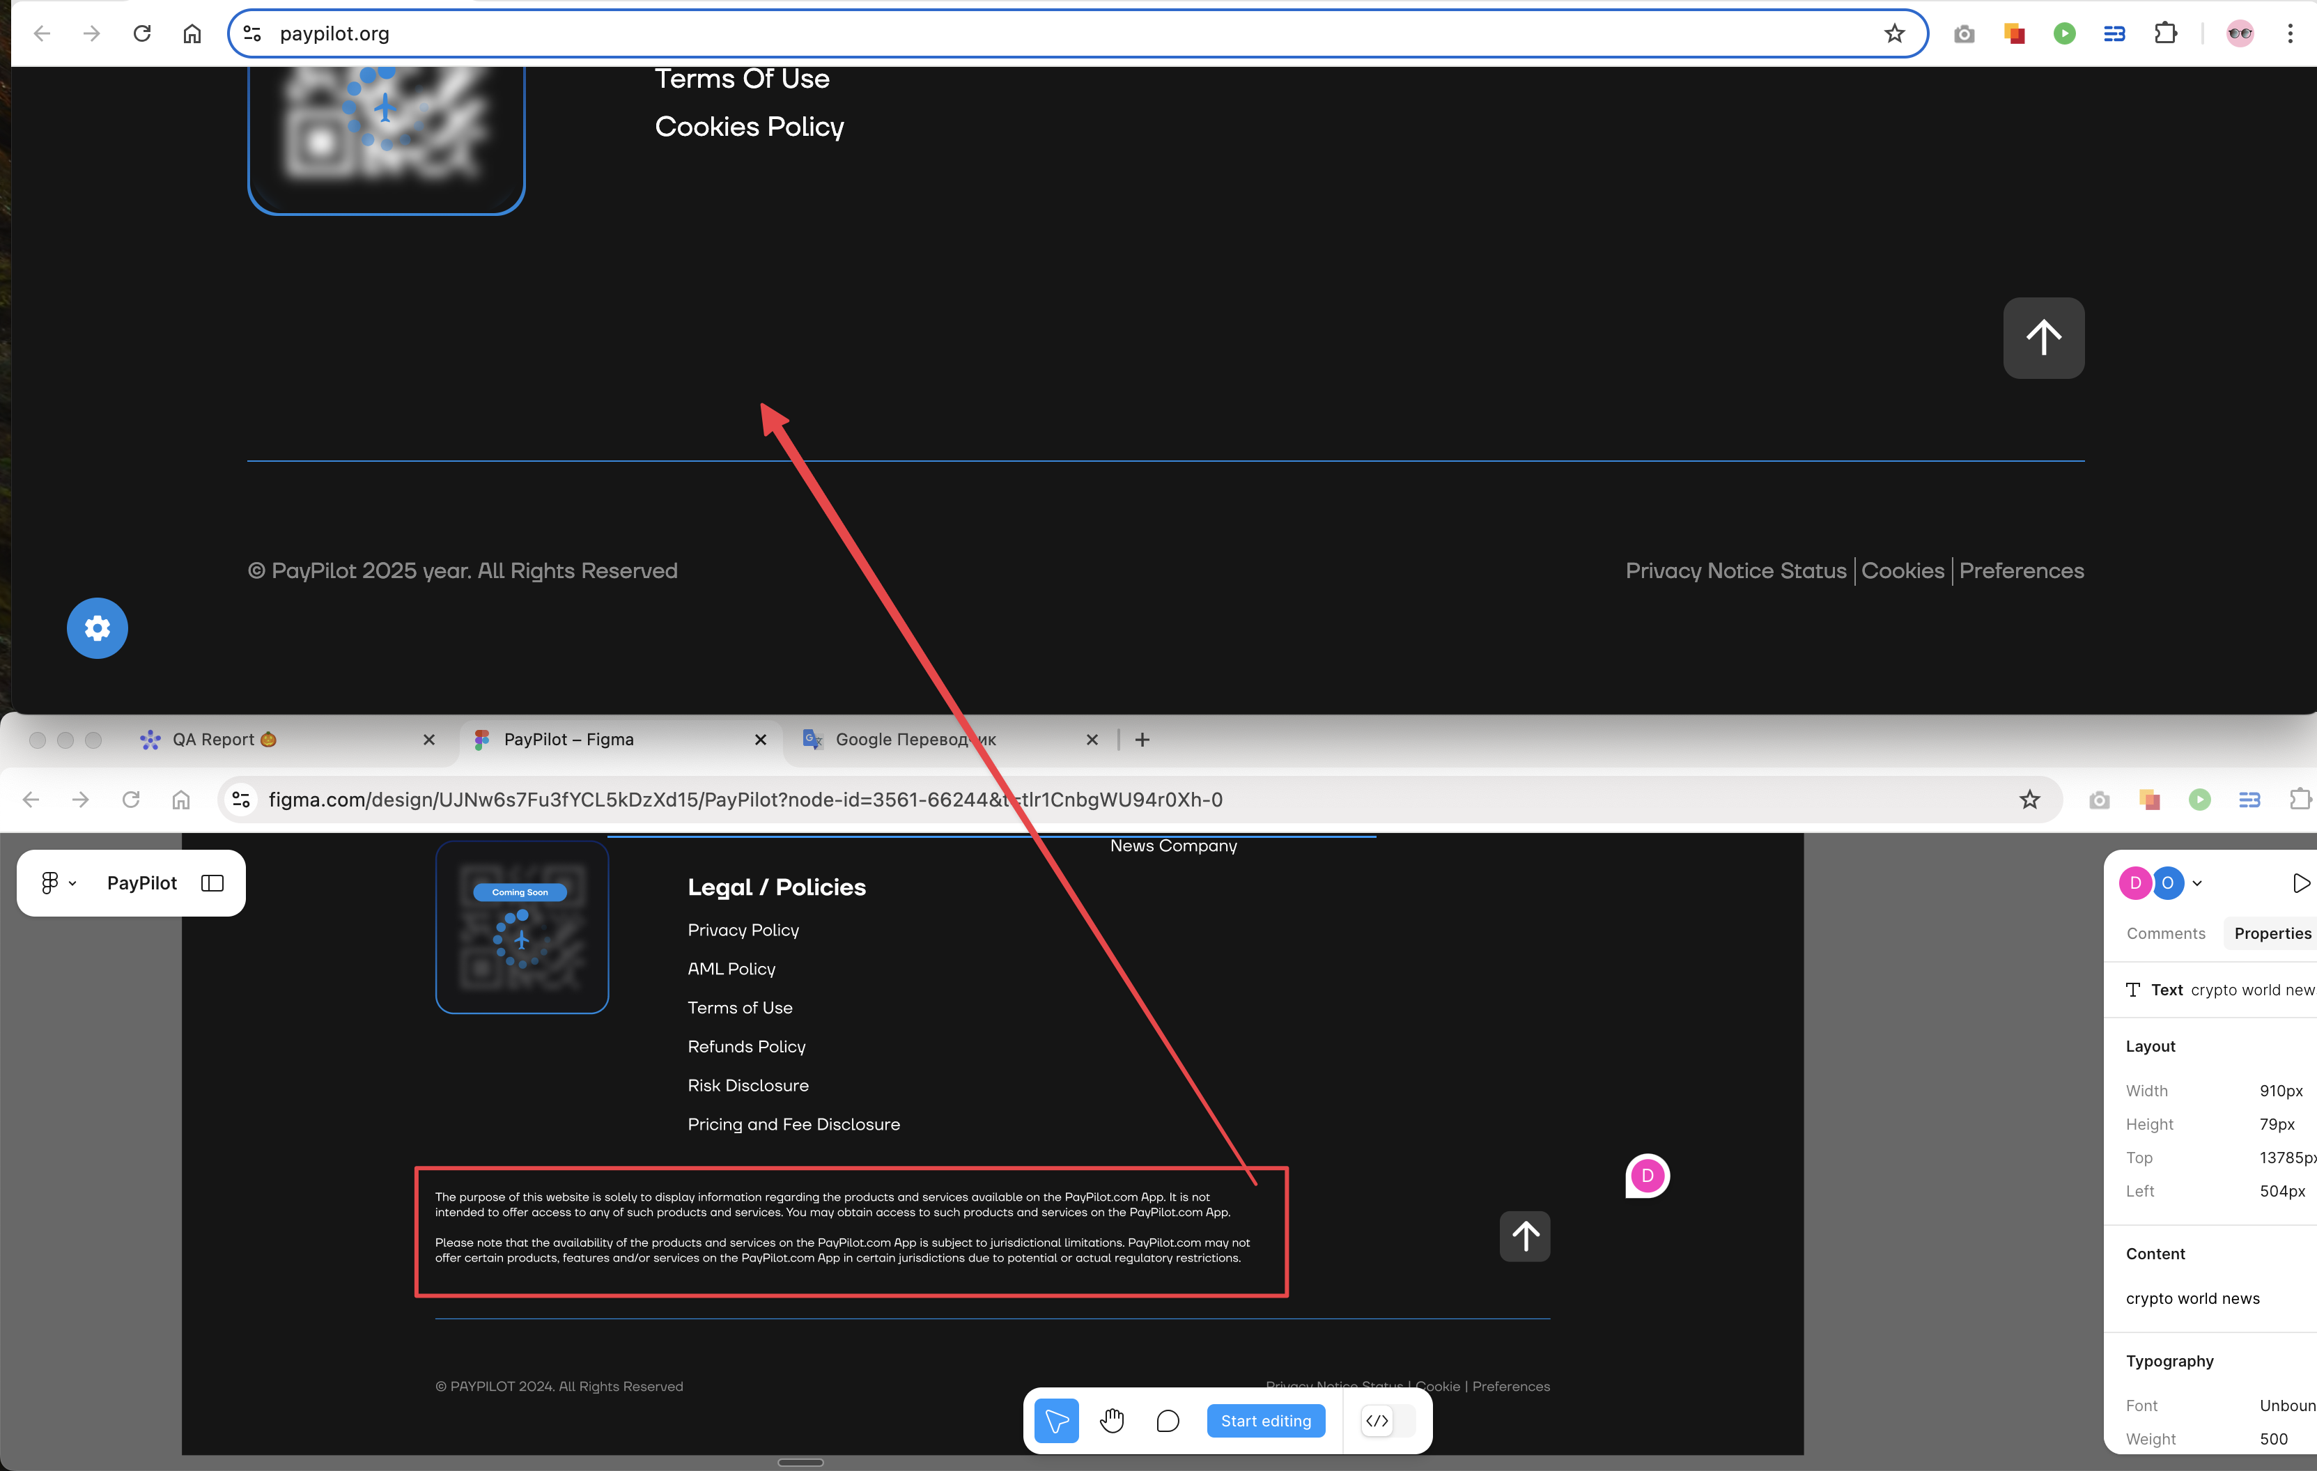Select the Move cursor tool in Figma toolbar
The width and height of the screenshot is (2317, 1471).
[1055, 1420]
